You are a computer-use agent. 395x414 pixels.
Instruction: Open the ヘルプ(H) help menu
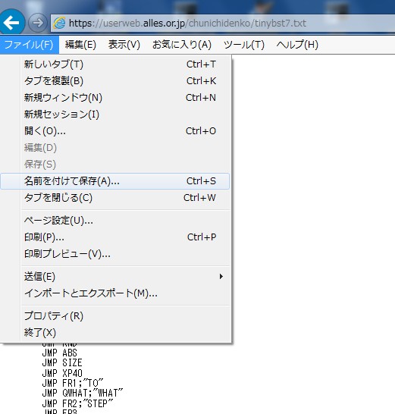click(x=297, y=45)
